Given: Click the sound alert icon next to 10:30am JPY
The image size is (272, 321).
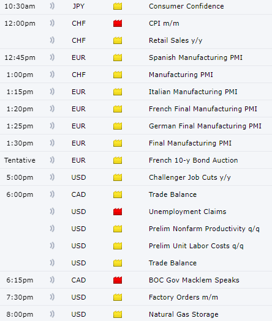Looking at the screenshot, I should [52, 6].
